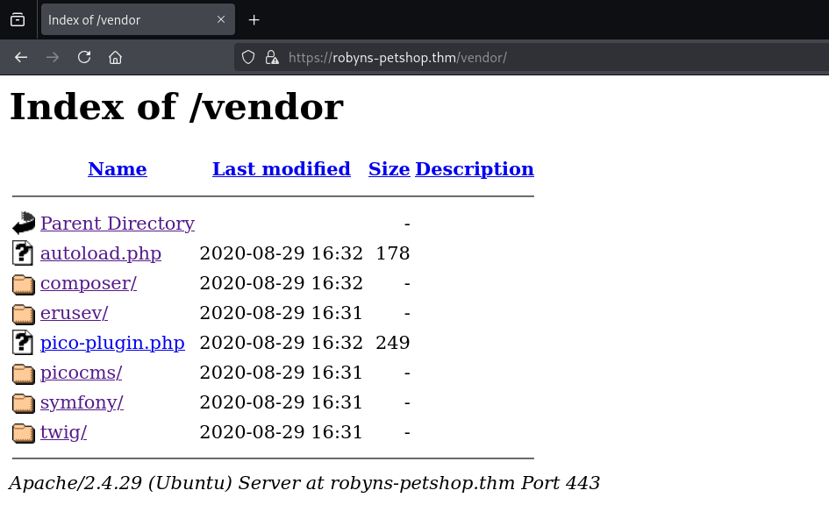Click the browser back arrow button
Viewport: 829px width, 526px height.
(x=21, y=58)
